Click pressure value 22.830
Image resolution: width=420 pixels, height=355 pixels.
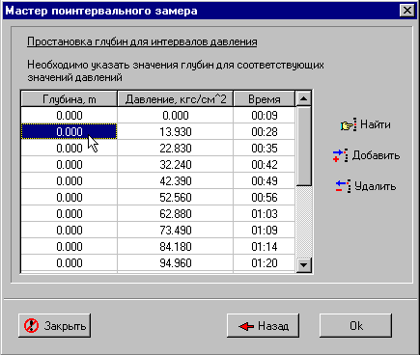pos(176,149)
